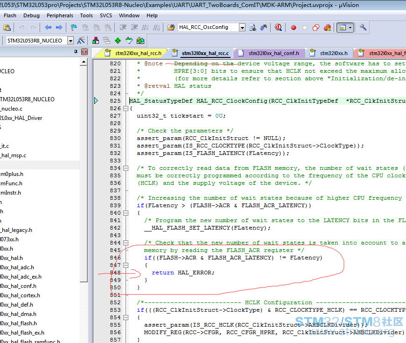Close the project panel

(84, 52)
